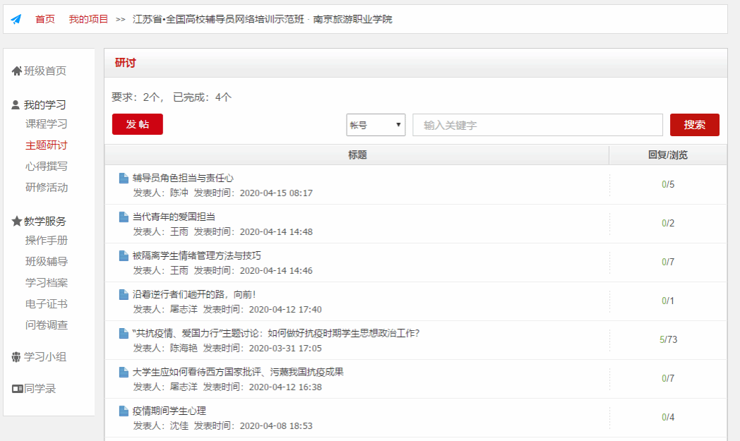Click the group icon beside 学习小组

(17, 357)
